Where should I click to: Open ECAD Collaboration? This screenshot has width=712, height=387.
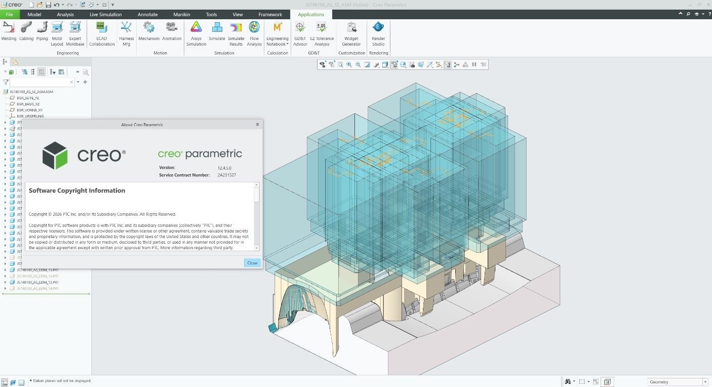click(x=102, y=34)
